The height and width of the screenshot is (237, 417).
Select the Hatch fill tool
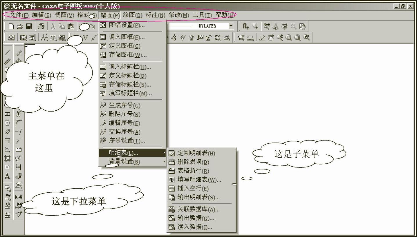coord(8,158)
